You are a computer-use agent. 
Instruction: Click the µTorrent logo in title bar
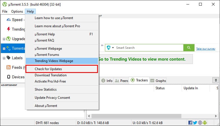5,4
